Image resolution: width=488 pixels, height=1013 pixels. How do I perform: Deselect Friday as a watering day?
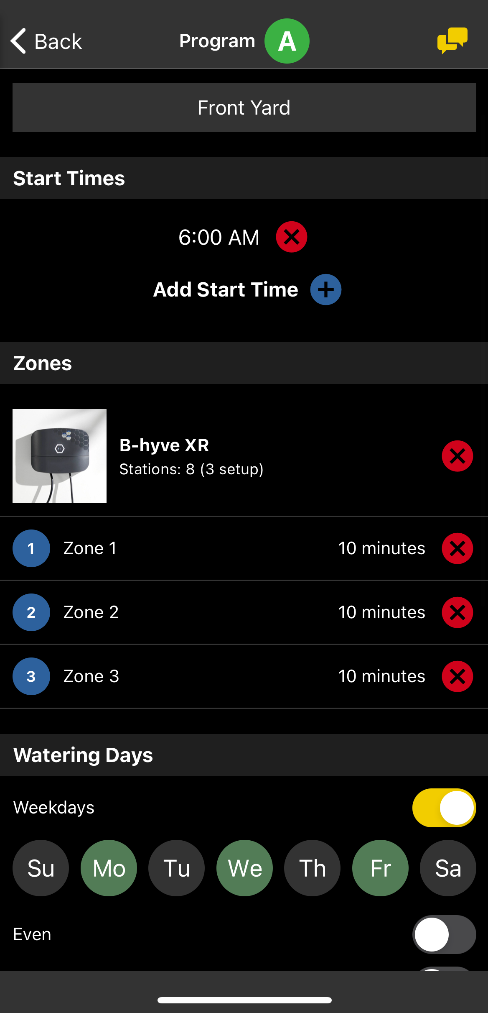point(380,868)
